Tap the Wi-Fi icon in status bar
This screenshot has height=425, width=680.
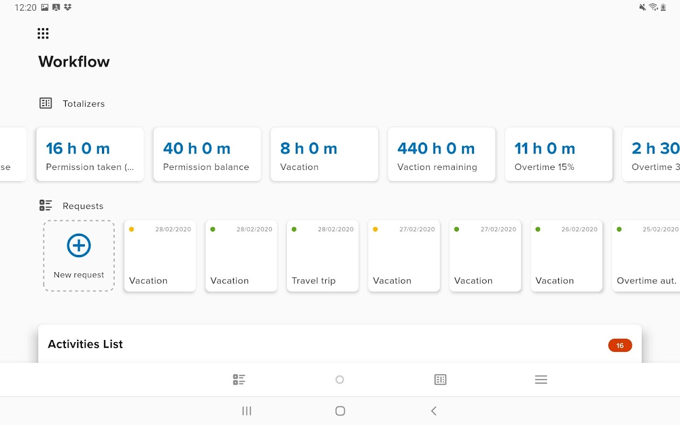point(653,7)
